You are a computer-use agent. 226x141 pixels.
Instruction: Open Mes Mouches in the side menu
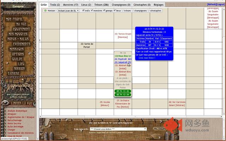pos(18,34)
